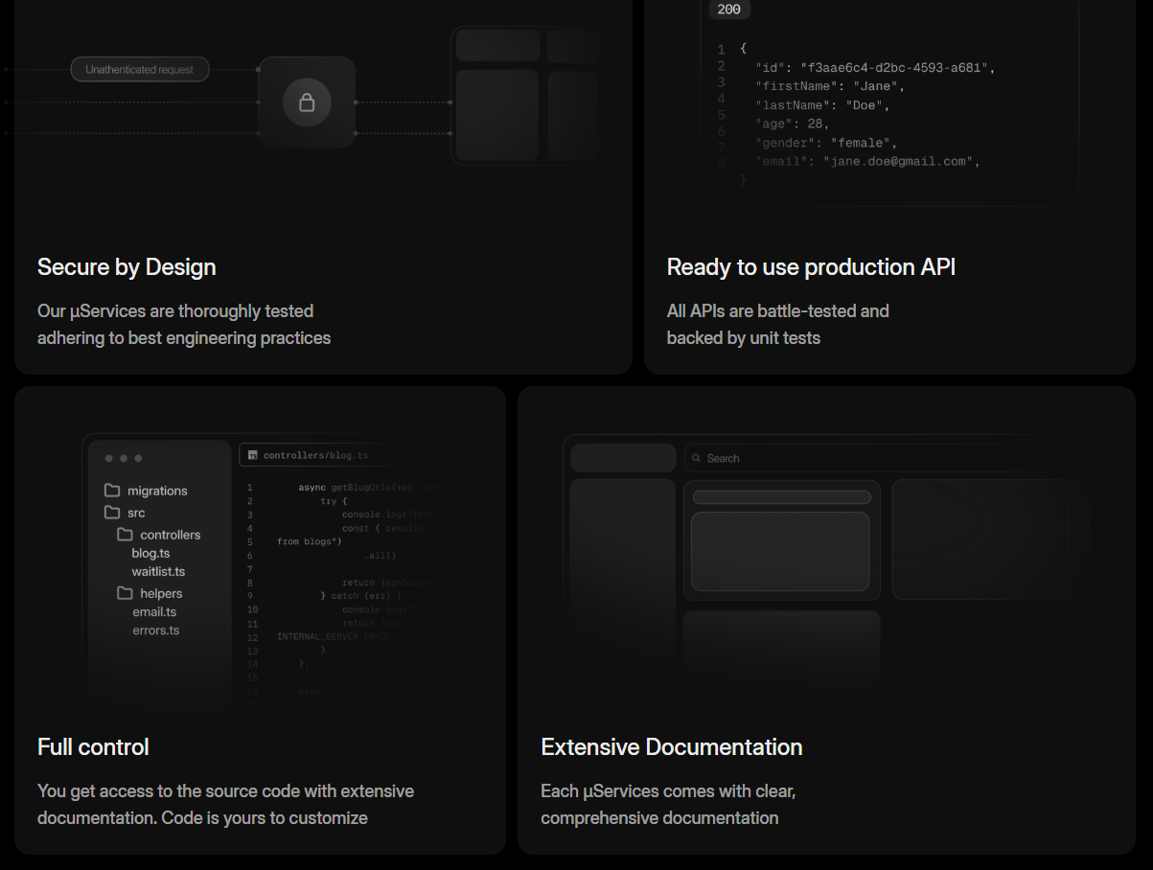
Task: Click "adhering to best engineering practices" text
Action: tap(184, 338)
